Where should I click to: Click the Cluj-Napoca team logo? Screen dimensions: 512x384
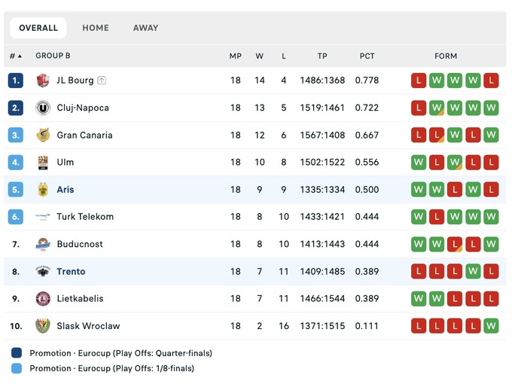(43, 108)
